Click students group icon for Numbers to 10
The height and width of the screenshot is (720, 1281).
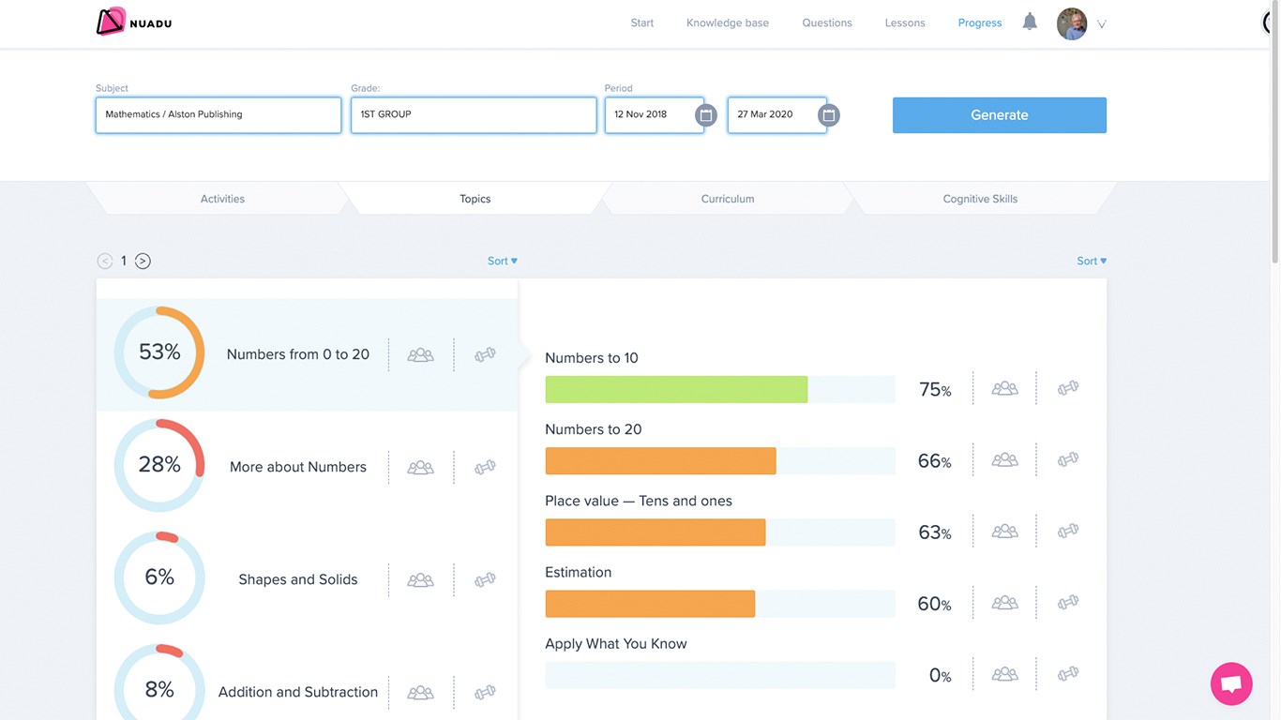[1005, 388]
